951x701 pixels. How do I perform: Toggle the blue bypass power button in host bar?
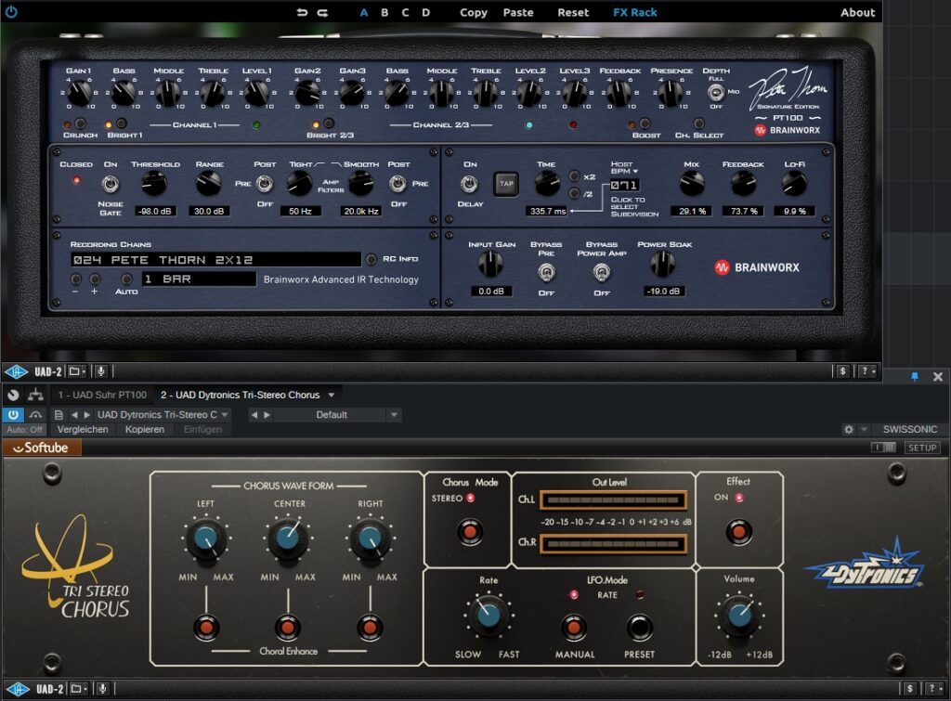click(13, 415)
